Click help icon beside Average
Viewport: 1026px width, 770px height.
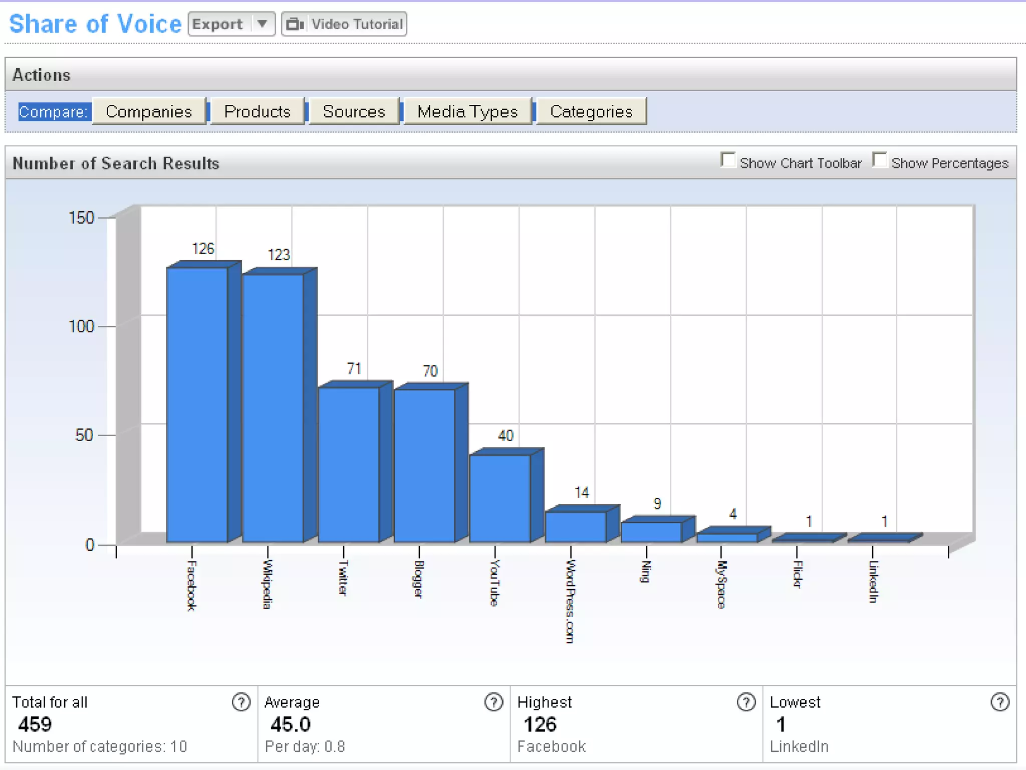point(493,702)
